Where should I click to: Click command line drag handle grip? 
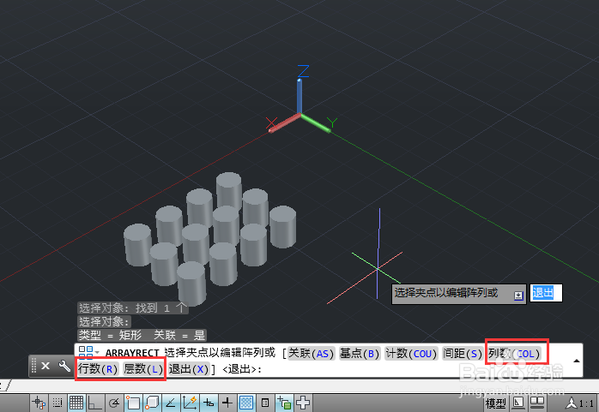tap(33, 366)
